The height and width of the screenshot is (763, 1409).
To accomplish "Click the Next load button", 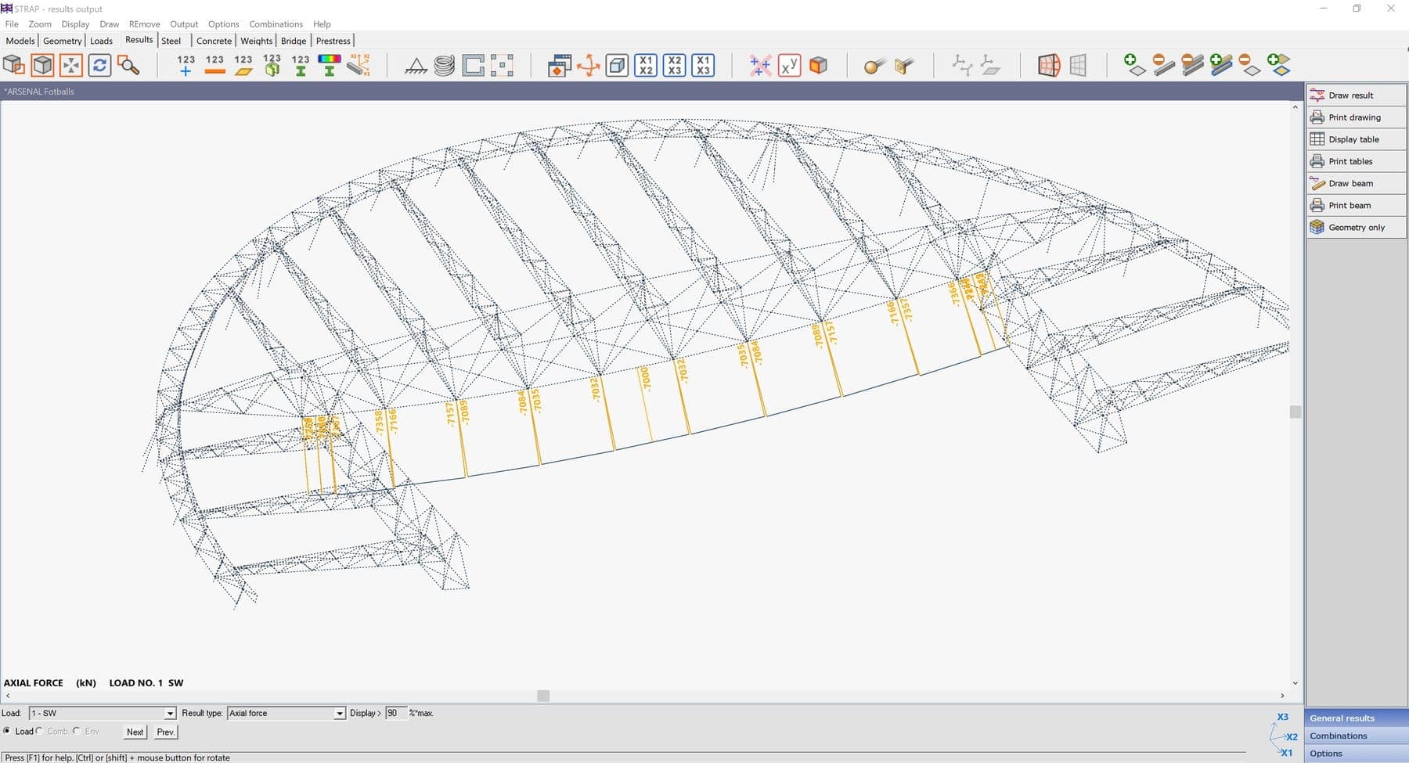I will point(135,732).
